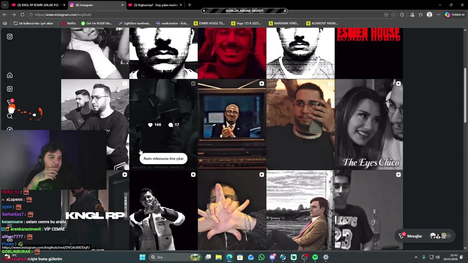This screenshot has height=263, width=468.
Task: Open Outlook mail from taskbar
Action: 251,257
